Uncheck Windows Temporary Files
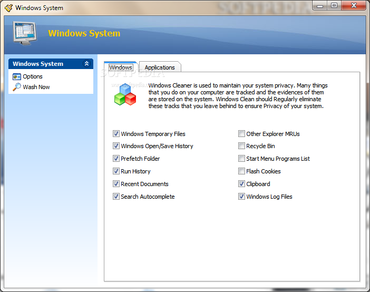The height and width of the screenshot is (292, 370). click(x=116, y=133)
